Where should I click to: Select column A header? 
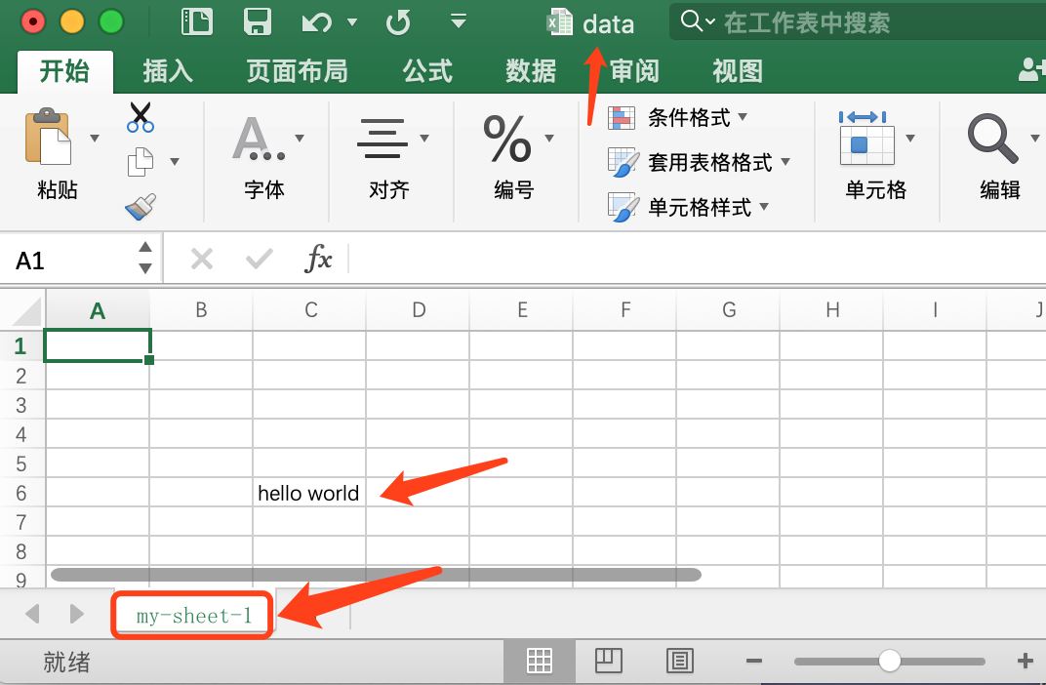(98, 310)
